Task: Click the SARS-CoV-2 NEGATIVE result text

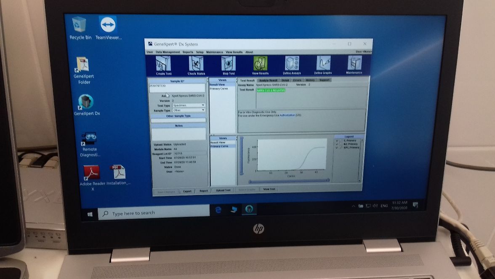Action: point(271,90)
